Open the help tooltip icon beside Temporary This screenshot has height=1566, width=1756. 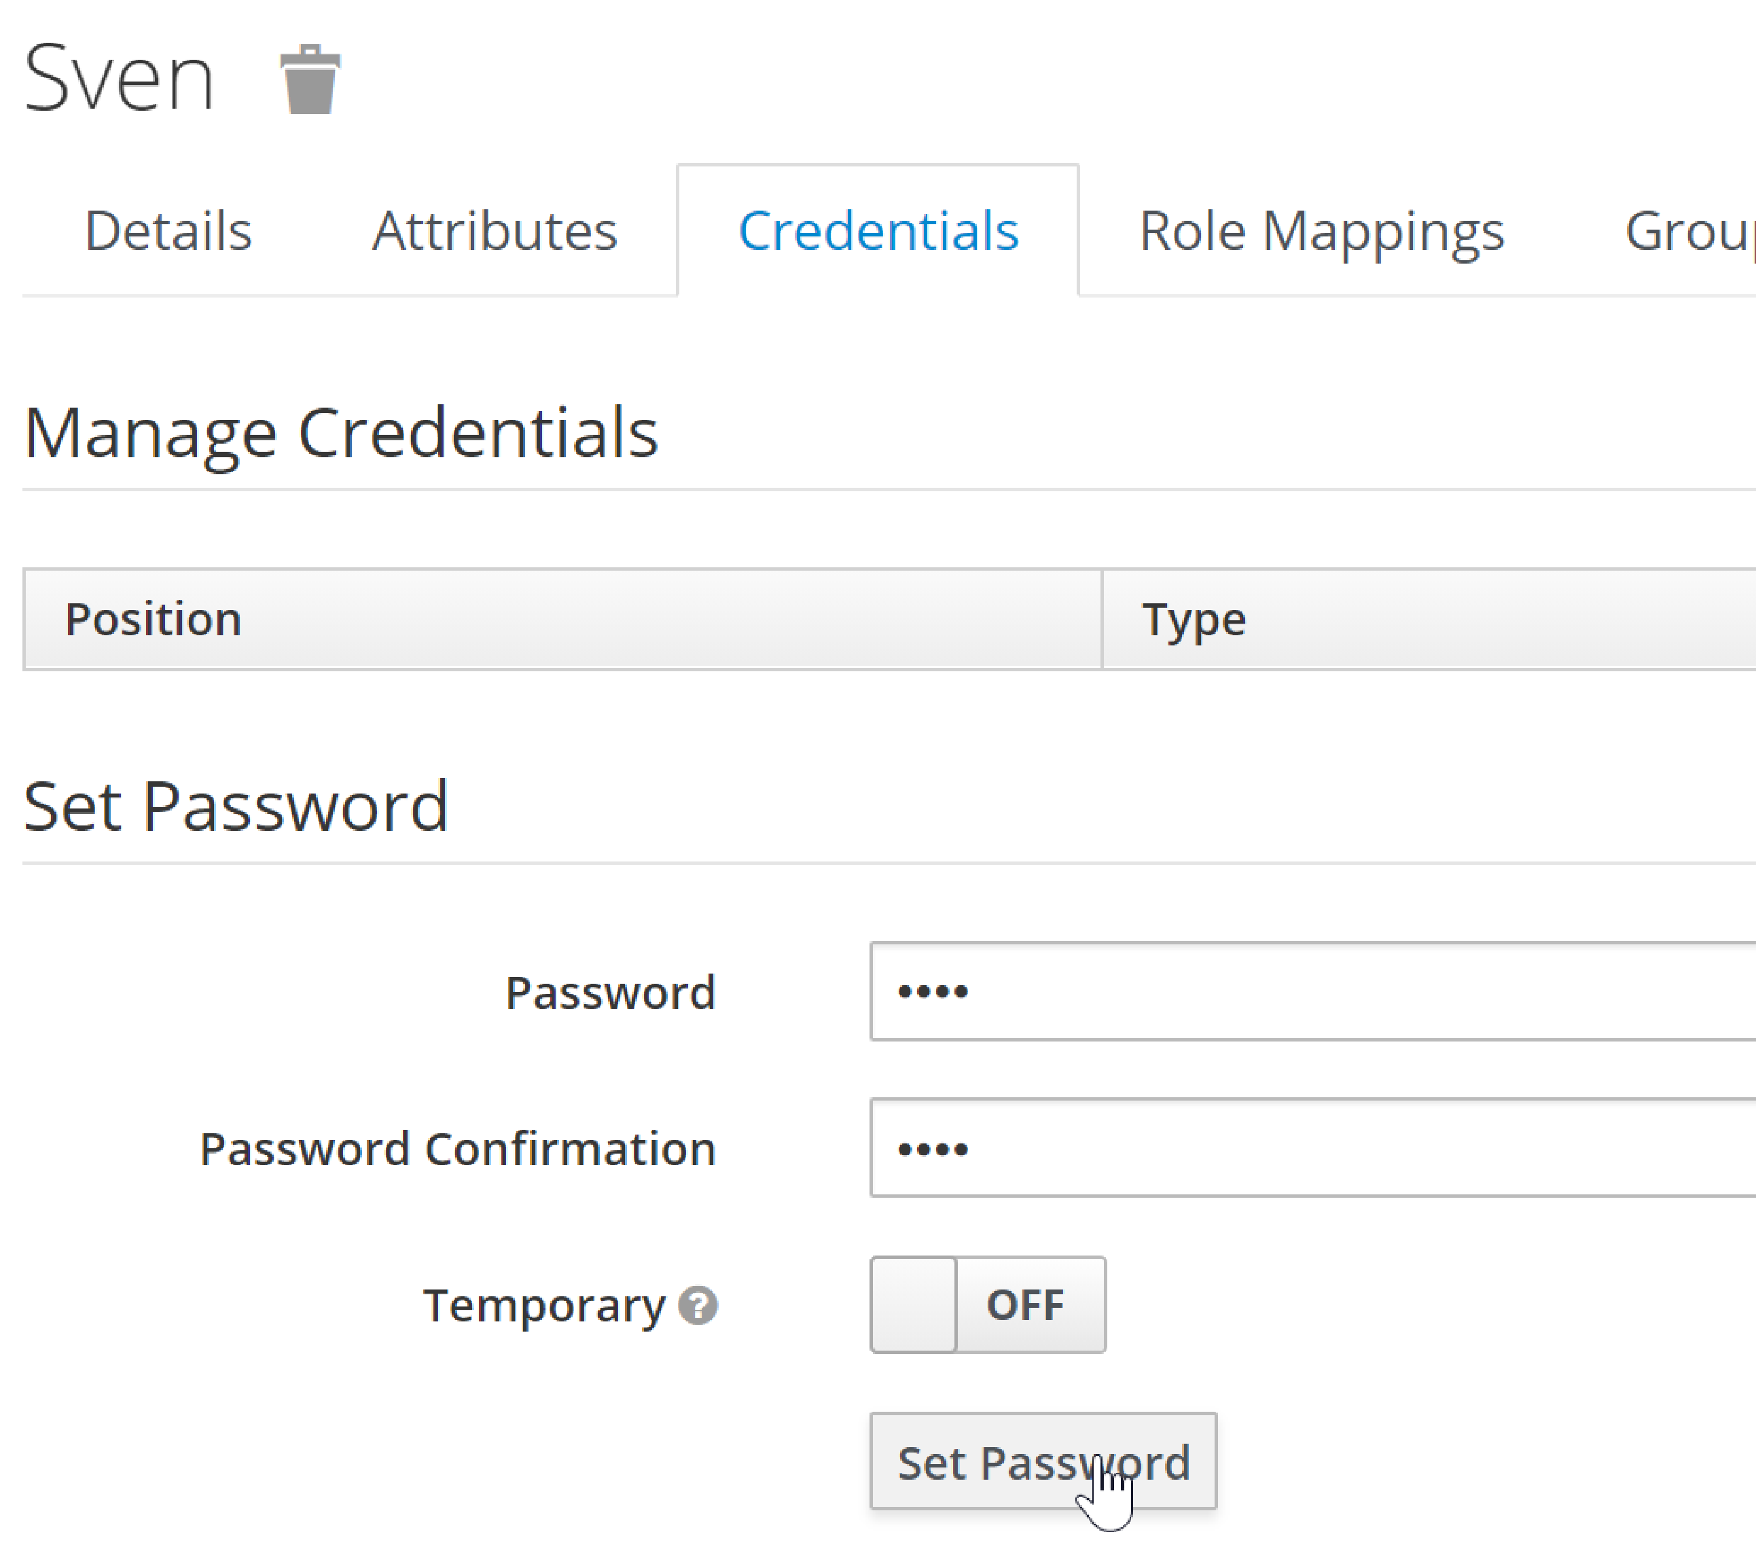[698, 1305]
